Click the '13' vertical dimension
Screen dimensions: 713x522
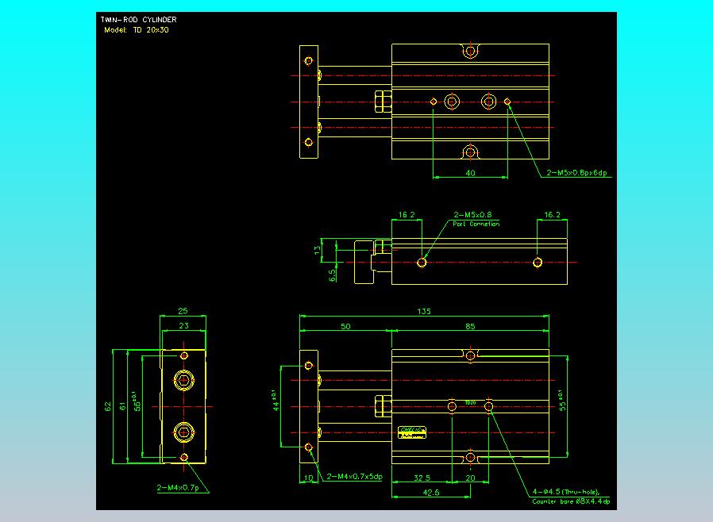click(318, 249)
